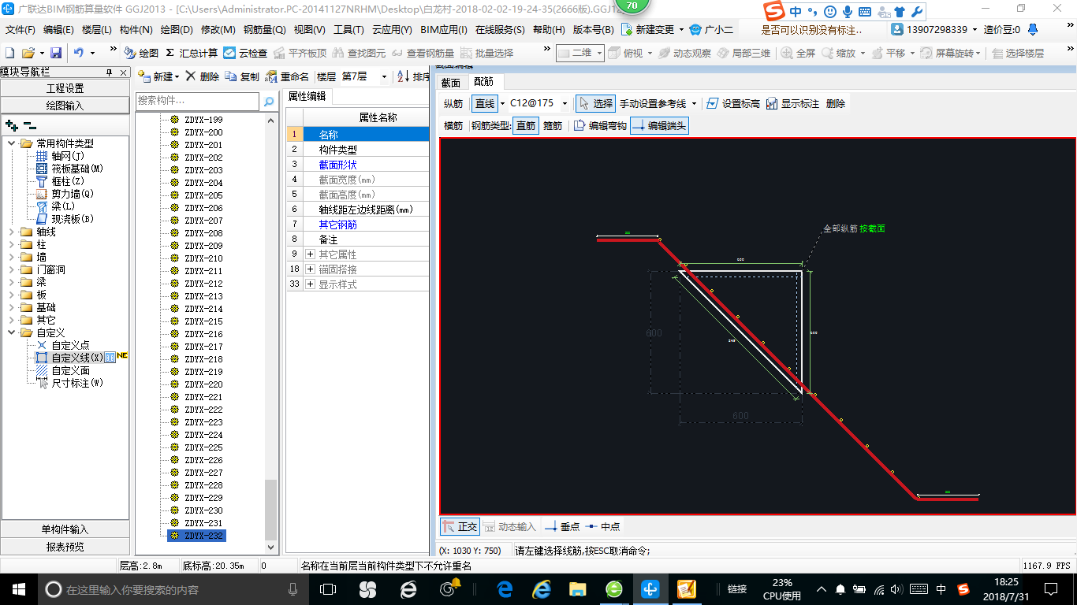
Task: Open the 新建 dropdown arrow
Action: point(177,76)
